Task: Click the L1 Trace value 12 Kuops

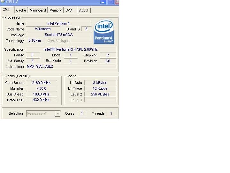Action: (100, 88)
